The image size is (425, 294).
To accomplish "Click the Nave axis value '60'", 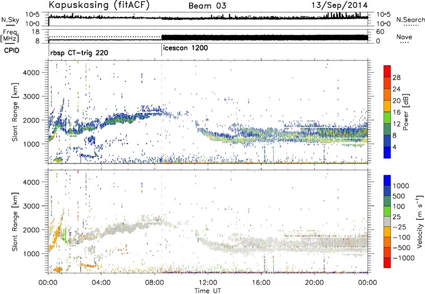I will (x=380, y=31).
